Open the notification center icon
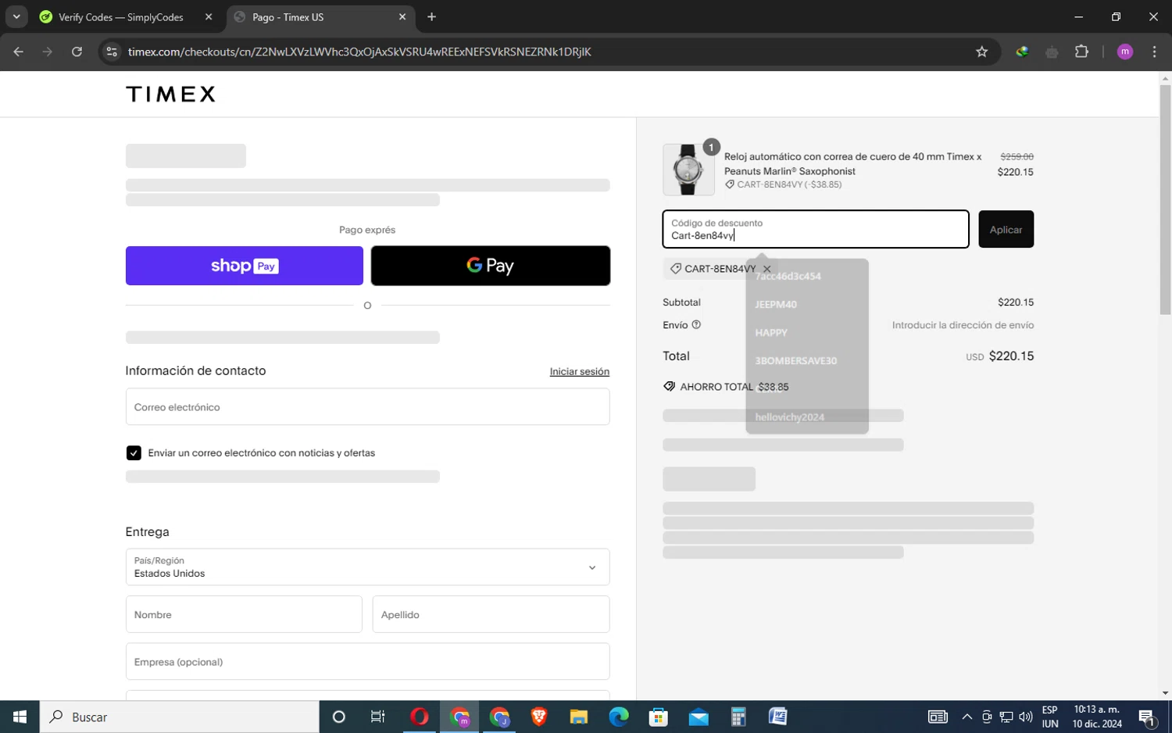Viewport: 1172px width, 733px height. click(1147, 717)
